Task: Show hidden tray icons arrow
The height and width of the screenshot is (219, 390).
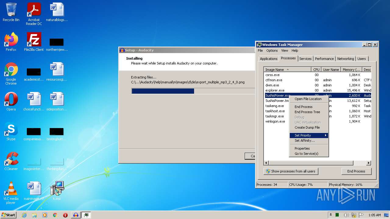Action: pyautogui.click(x=331, y=215)
